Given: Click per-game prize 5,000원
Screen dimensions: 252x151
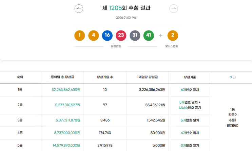Looking at the screenshot, I should [x=159, y=145].
